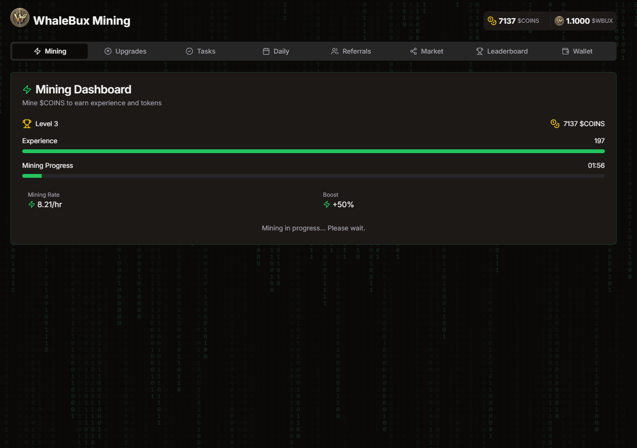Screen dimensions: 637x448
Task: Click the 1.1000 $WBUX header balance
Action: click(584, 21)
